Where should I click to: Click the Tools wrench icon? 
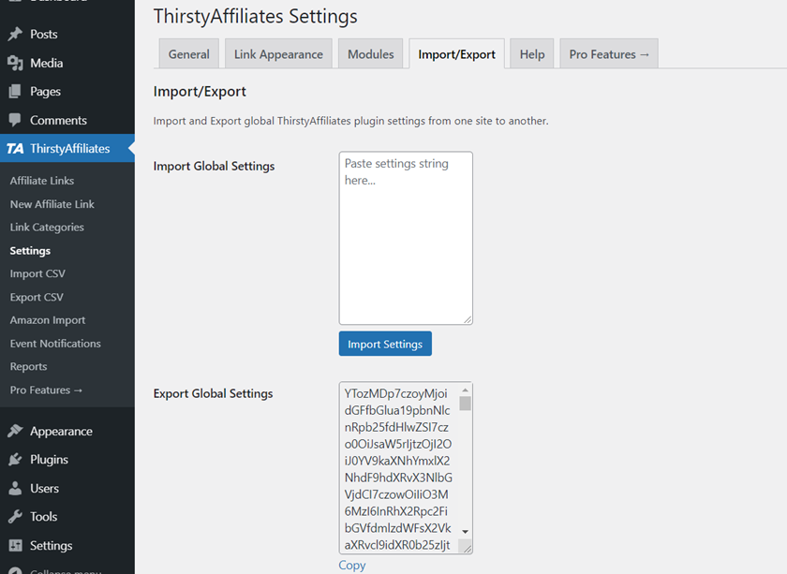coord(15,516)
